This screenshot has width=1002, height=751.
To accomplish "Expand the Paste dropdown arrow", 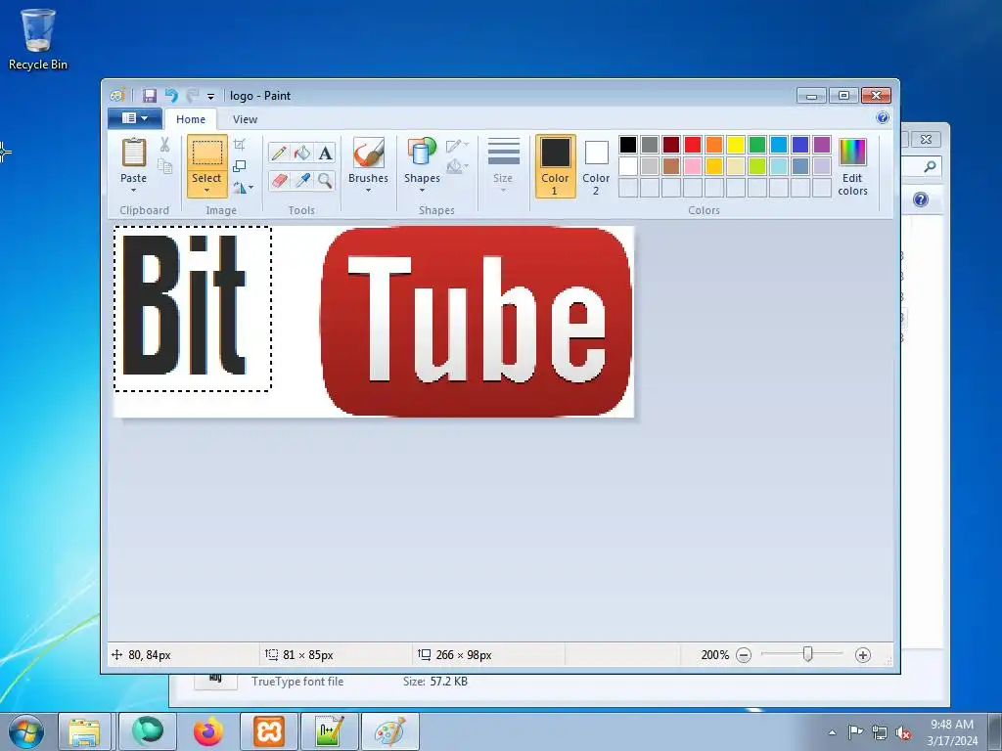I will coord(133,191).
